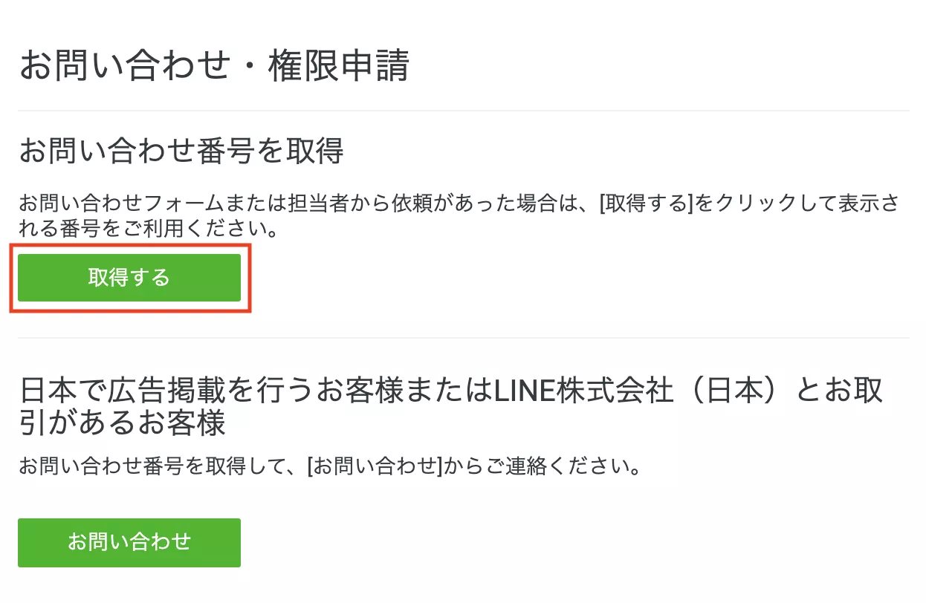This screenshot has height=603, width=926.
Task: Select the お問い合わせ番号を取得 section heading
Action: [x=181, y=151]
